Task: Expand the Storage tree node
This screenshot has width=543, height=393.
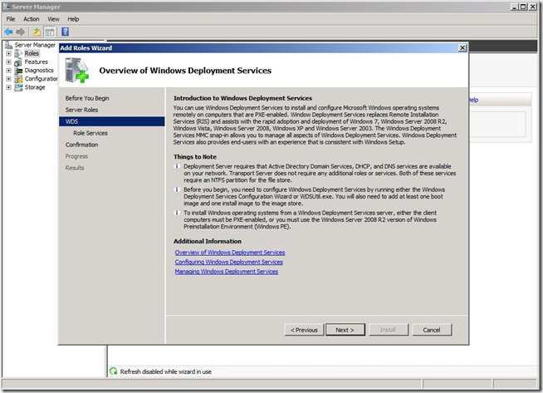Action: pyautogui.click(x=8, y=87)
